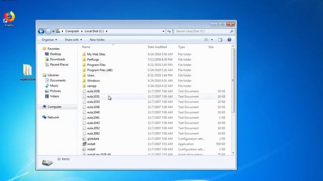
Task: Select Computer in navigation pane
Action: (x=55, y=107)
